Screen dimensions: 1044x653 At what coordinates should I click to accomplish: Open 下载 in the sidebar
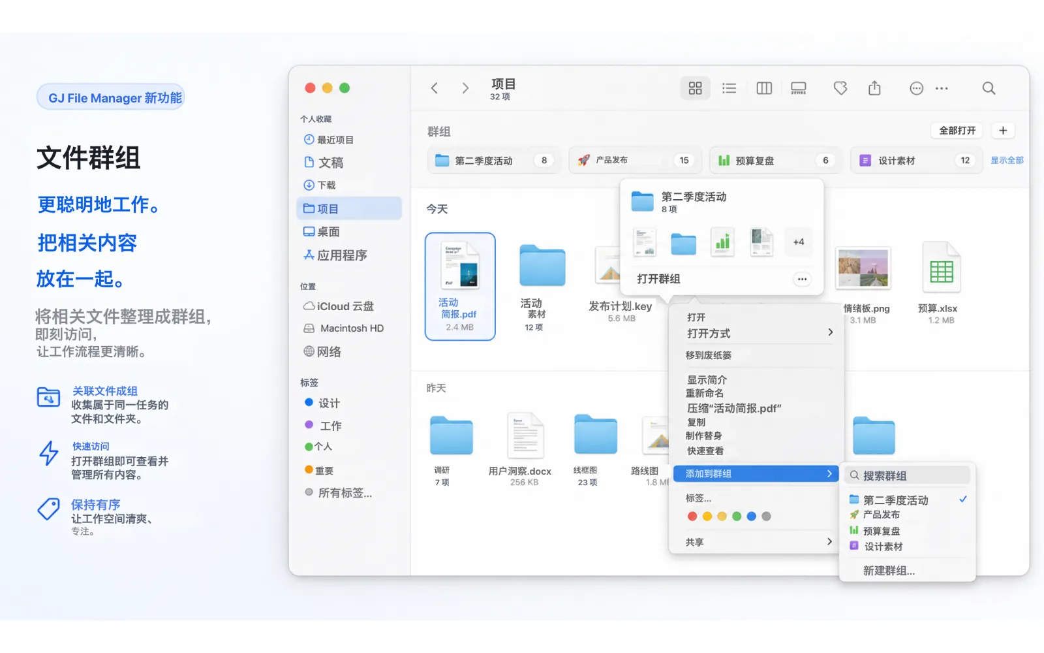[x=320, y=185]
